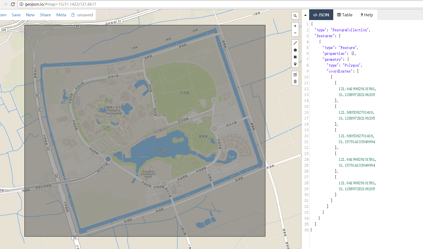Activate the edit layers tool
The width and height of the screenshot is (423, 249).
click(295, 75)
